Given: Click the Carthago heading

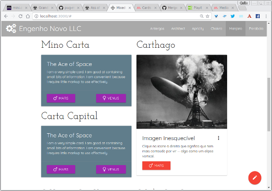Looking at the screenshot, I should [x=156, y=45].
